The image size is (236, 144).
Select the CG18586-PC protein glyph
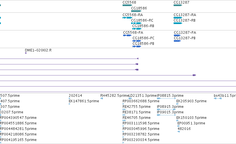pyautogui.click(x=137, y=41)
